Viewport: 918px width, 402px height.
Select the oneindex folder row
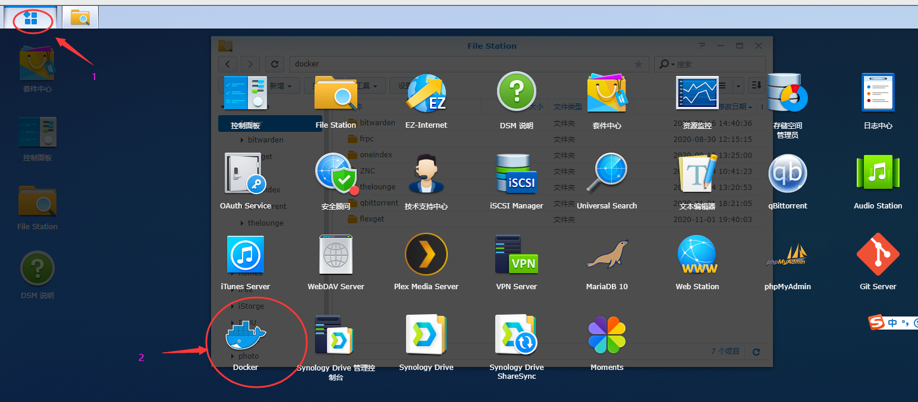551,155
